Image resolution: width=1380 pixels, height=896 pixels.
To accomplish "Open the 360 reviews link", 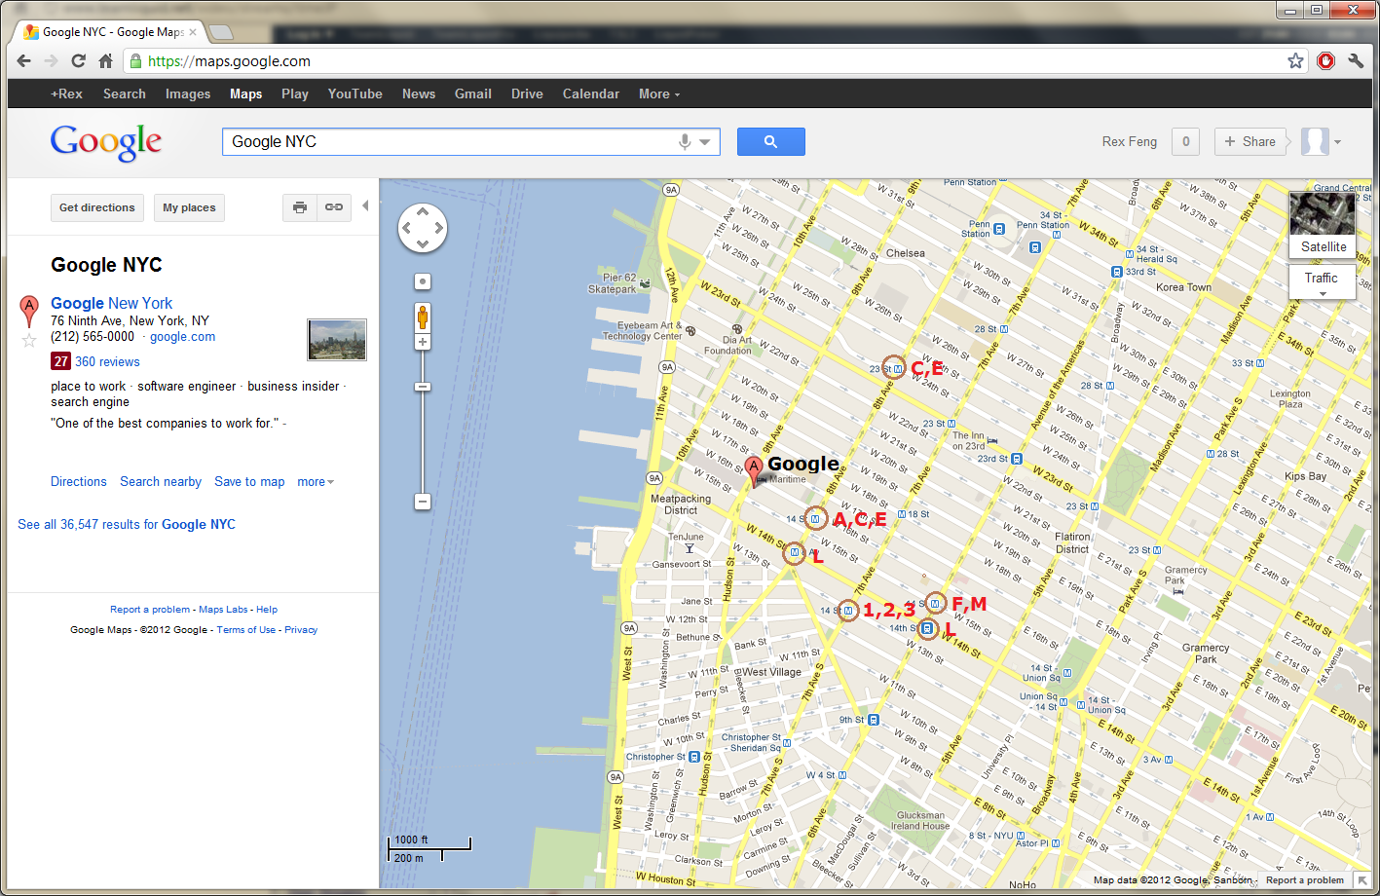I will coord(107,362).
